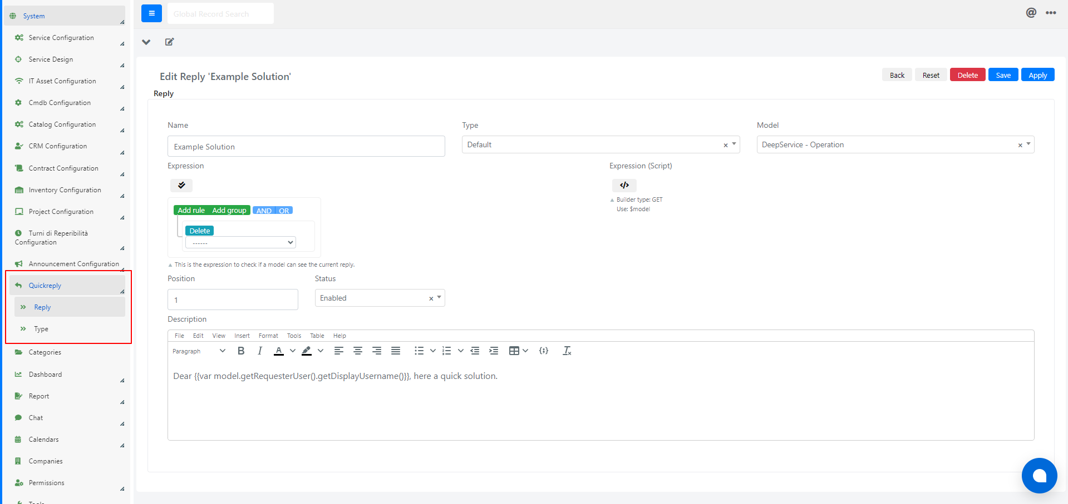Click the blue hamburger menu button
Image resolution: width=1068 pixels, height=504 pixels.
151,13
